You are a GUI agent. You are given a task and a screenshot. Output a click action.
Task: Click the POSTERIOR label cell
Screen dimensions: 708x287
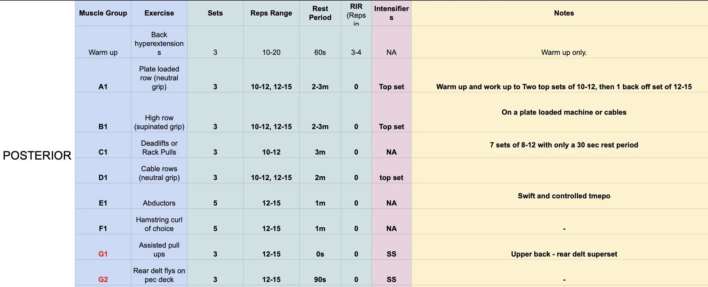click(37, 155)
